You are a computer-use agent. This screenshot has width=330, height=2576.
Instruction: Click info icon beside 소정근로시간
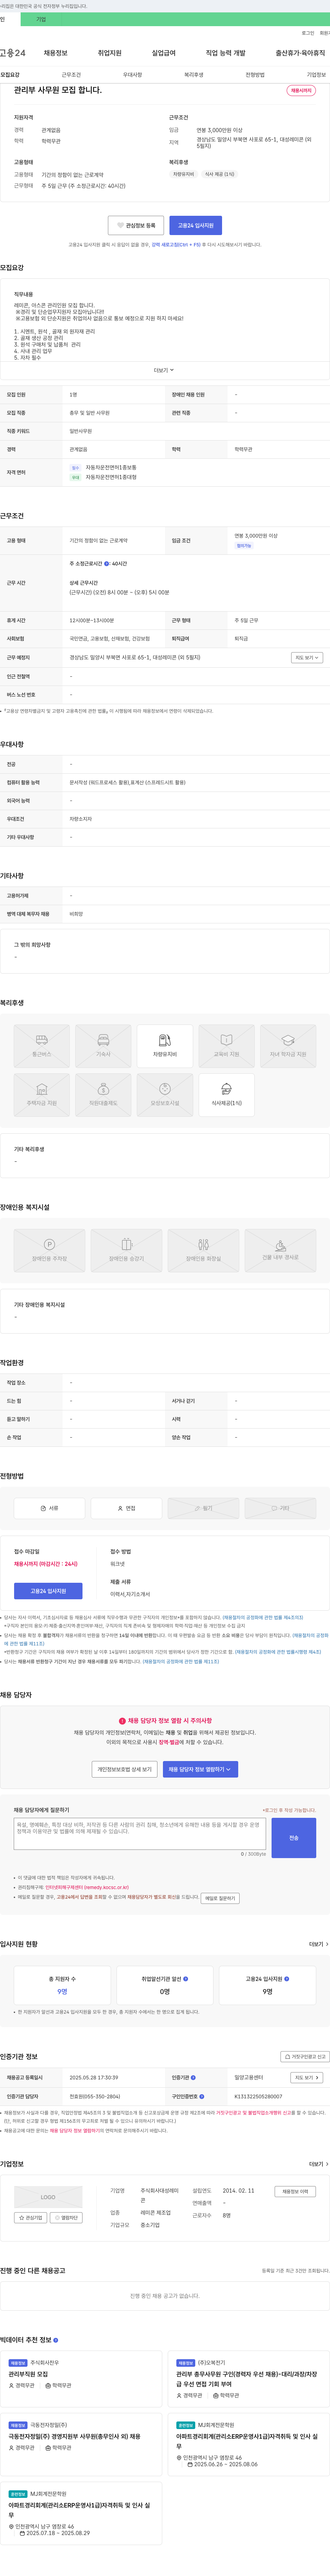pos(107,564)
